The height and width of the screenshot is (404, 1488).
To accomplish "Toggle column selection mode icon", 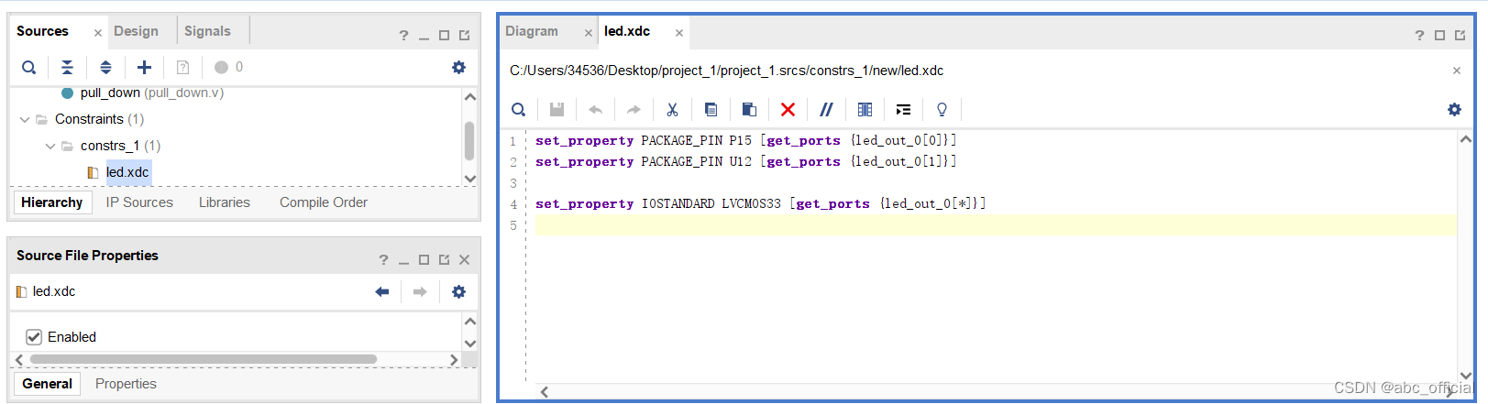I will [x=865, y=109].
